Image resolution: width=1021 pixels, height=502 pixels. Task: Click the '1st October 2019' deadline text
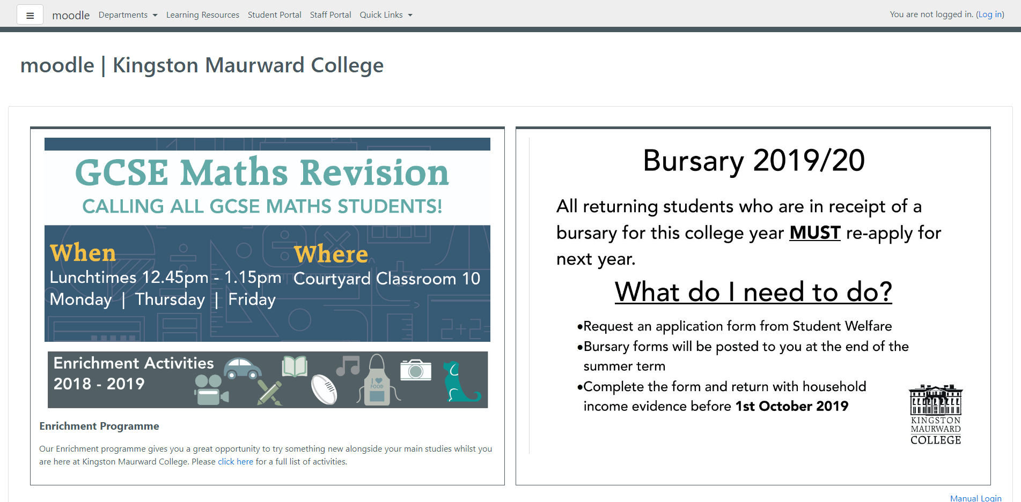point(792,406)
